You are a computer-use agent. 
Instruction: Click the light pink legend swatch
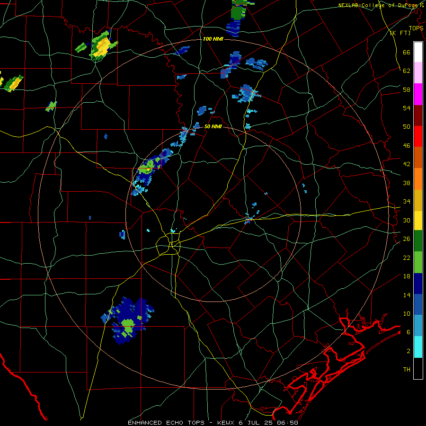pyautogui.click(x=418, y=72)
